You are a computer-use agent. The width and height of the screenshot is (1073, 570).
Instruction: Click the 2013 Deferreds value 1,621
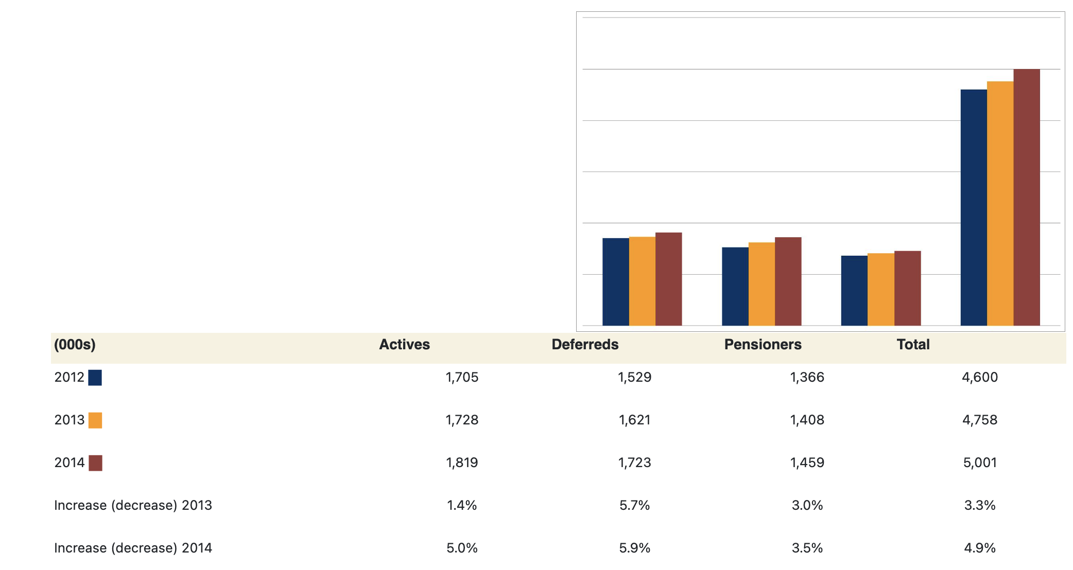tap(634, 420)
